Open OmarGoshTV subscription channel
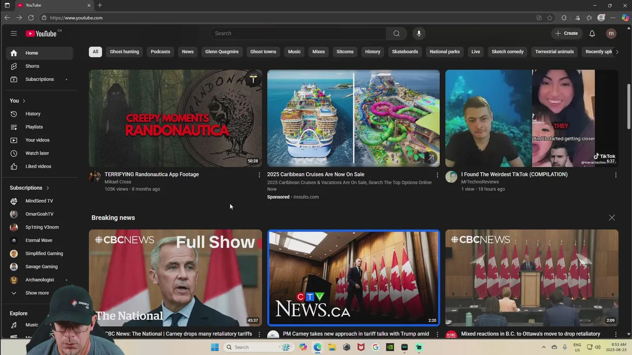This screenshot has height=355, width=632. click(39, 214)
